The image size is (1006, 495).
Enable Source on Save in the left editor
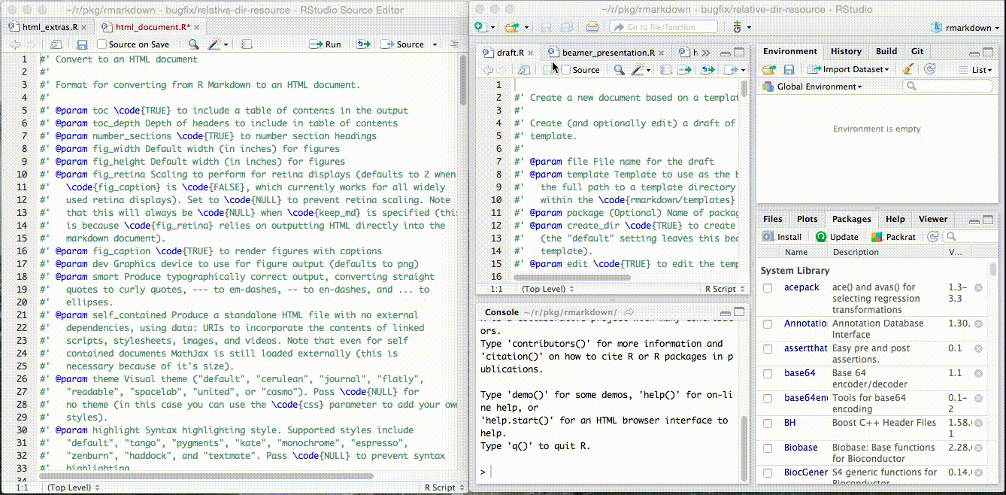[x=102, y=44]
